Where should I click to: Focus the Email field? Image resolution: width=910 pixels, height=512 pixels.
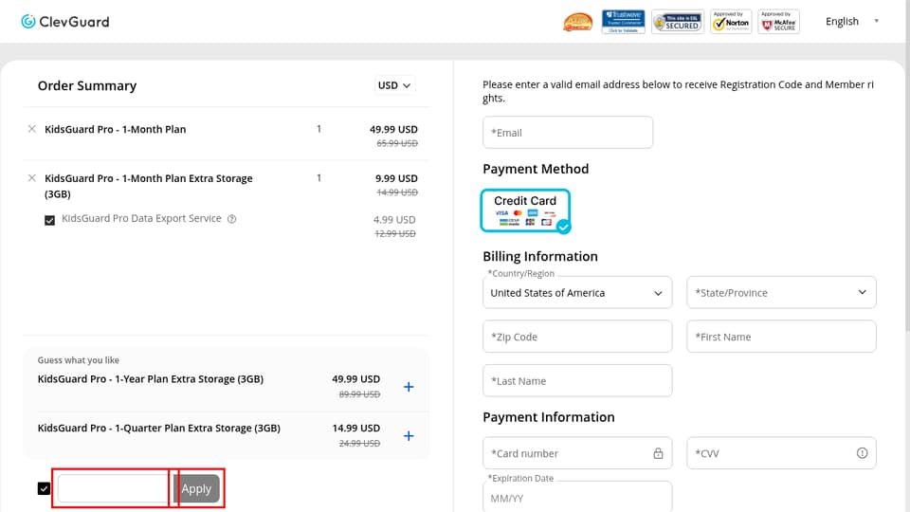click(568, 133)
